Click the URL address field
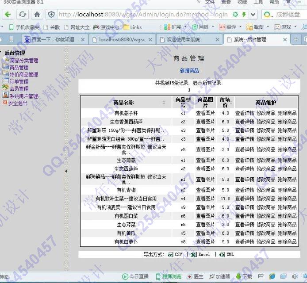This screenshot has width=307, height=283. point(143,15)
